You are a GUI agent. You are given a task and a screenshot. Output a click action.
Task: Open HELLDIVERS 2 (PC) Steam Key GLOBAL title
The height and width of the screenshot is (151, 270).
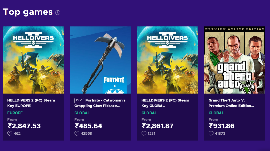point(165,103)
